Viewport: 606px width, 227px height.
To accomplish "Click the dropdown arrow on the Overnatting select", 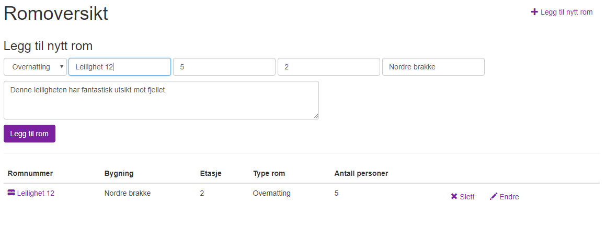I will pos(61,67).
